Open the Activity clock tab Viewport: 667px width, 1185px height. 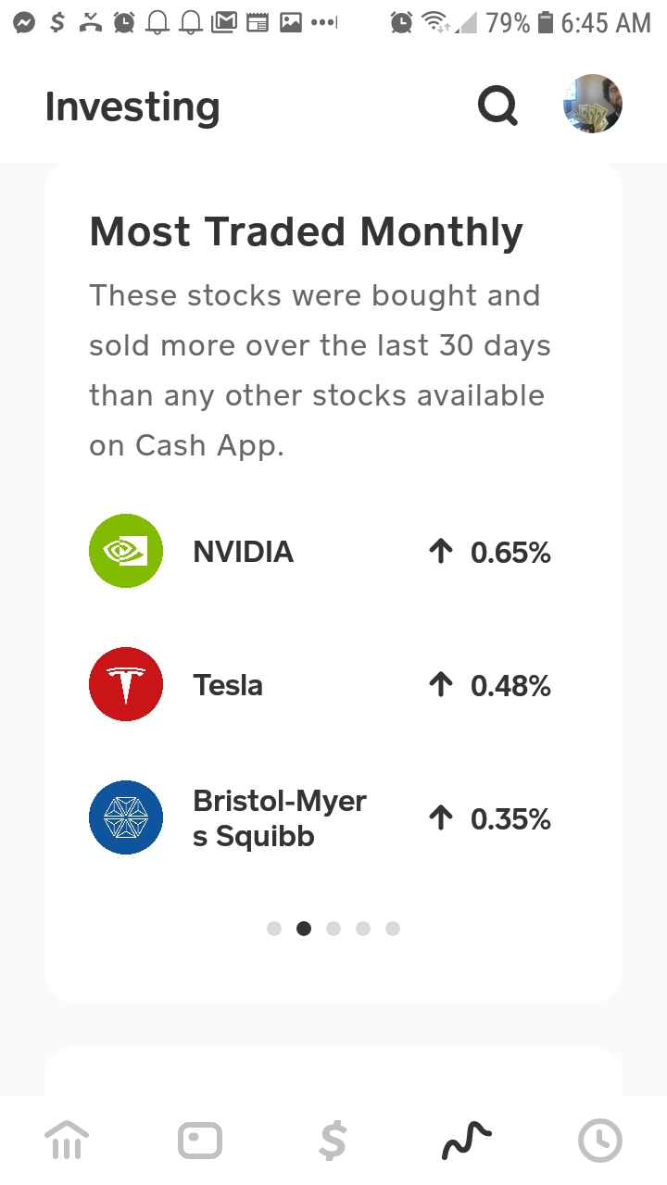point(599,1140)
